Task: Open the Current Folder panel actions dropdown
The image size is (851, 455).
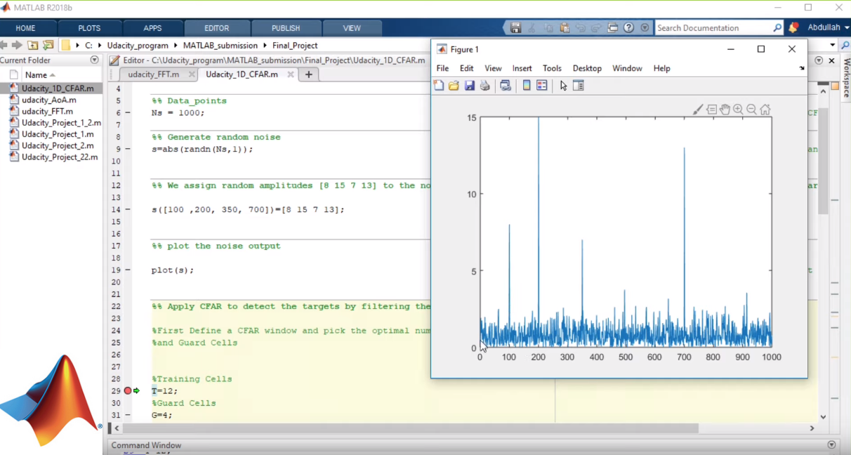Action: click(x=95, y=60)
